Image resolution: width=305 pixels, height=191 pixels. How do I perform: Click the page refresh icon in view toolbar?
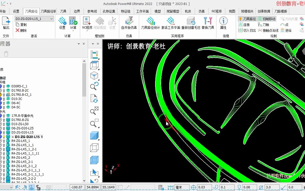(x=94, y=98)
